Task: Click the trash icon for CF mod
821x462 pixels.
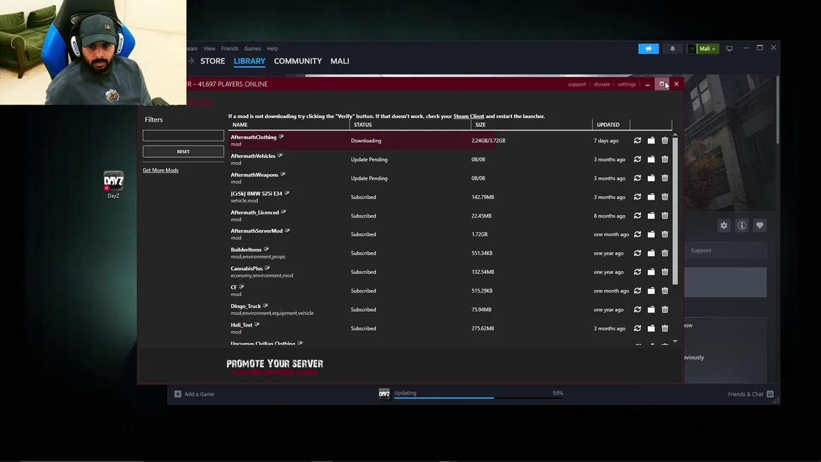Action: [x=664, y=291]
